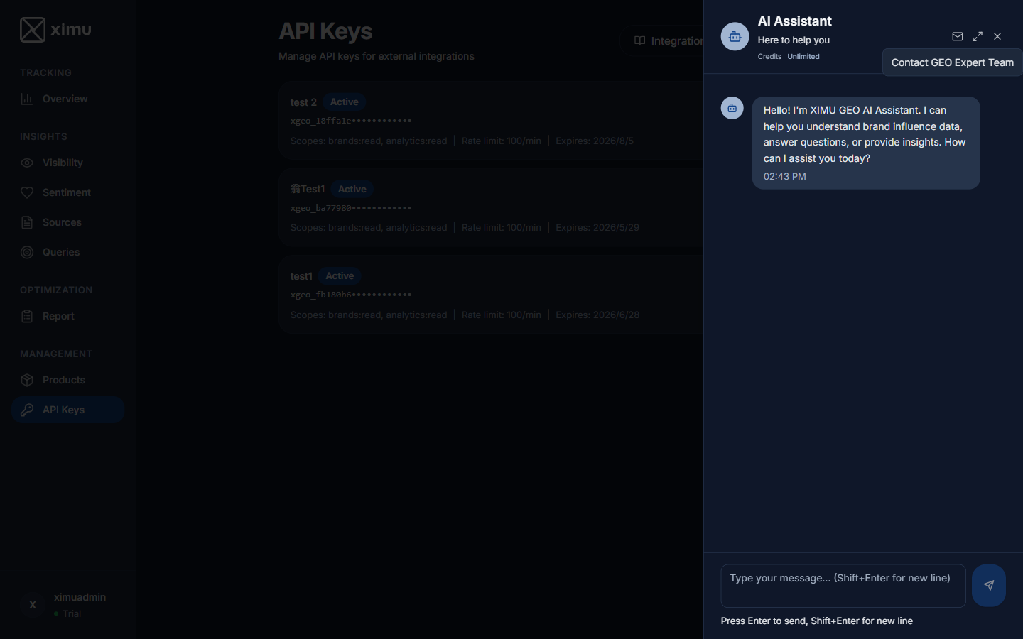
Task: Click the Active badge on test1
Action: (340, 276)
